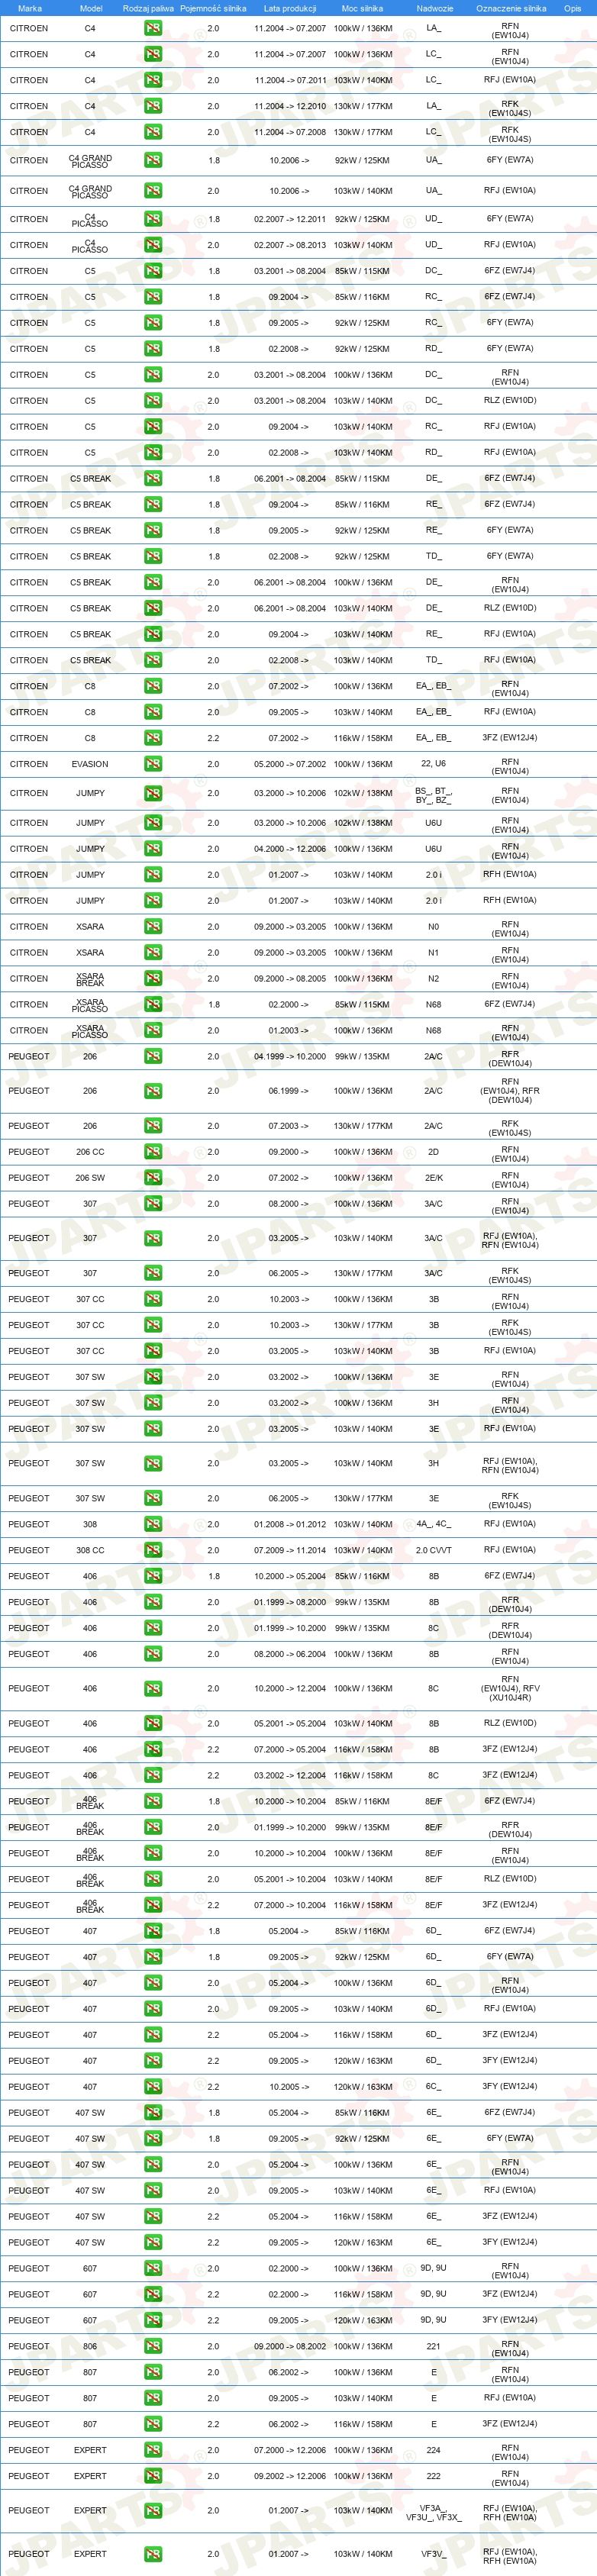The image size is (597, 2576).
Task: Click fuel icon in Peugeot 206 SW row
Action: tap(153, 1178)
